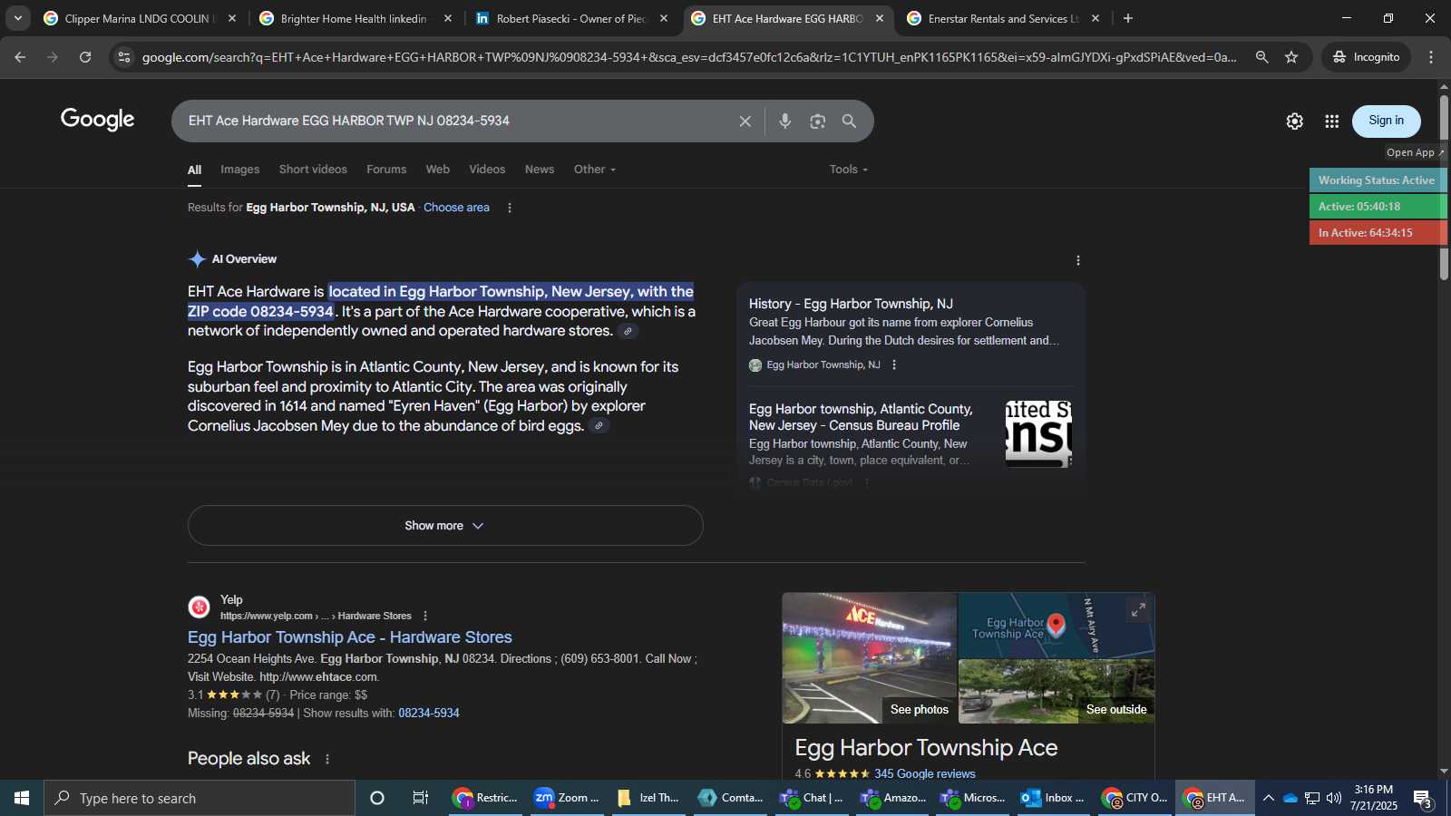Open Chrome zoom magnifier in address bar

pos(1261,57)
